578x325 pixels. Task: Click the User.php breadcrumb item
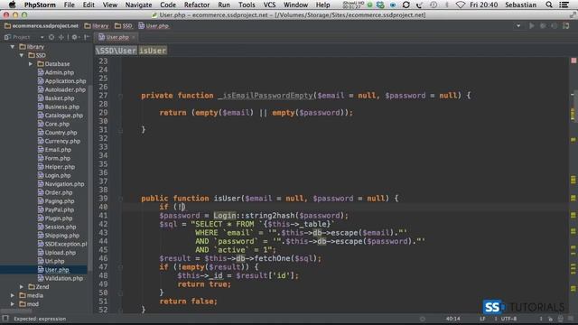154,26
